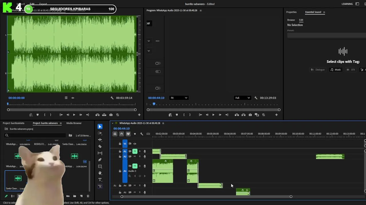Switch to Project: burritosinleta tab

[14, 123]
